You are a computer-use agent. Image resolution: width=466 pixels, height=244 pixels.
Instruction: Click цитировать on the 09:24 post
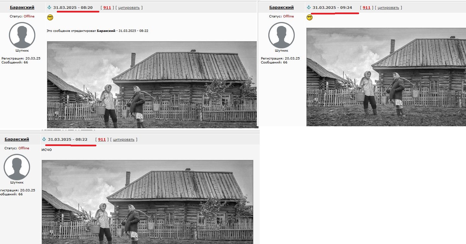[388, 8]
